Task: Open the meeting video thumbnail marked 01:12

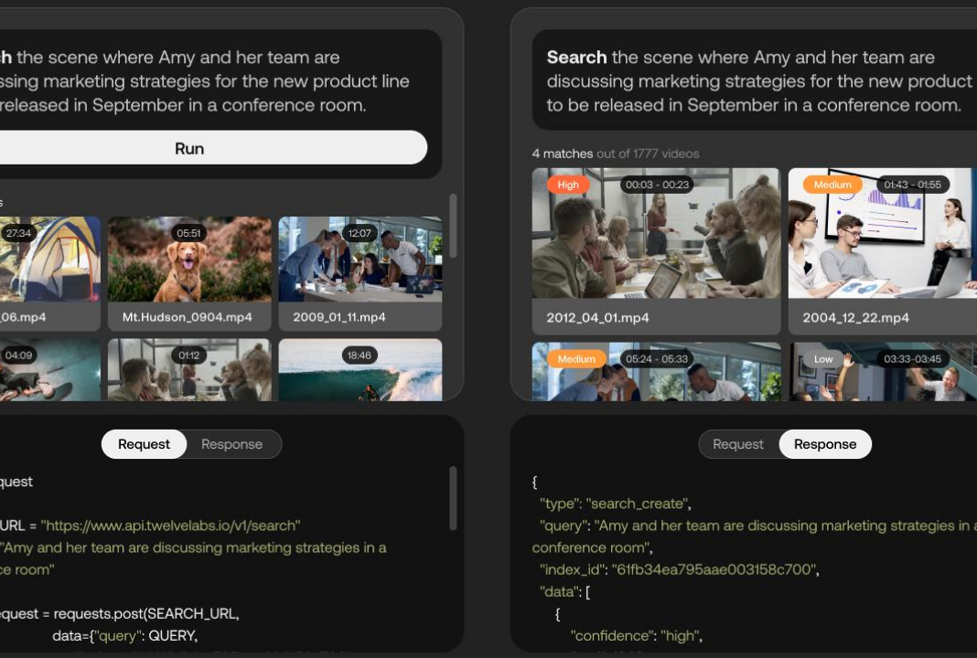Action: pos(189,370)
